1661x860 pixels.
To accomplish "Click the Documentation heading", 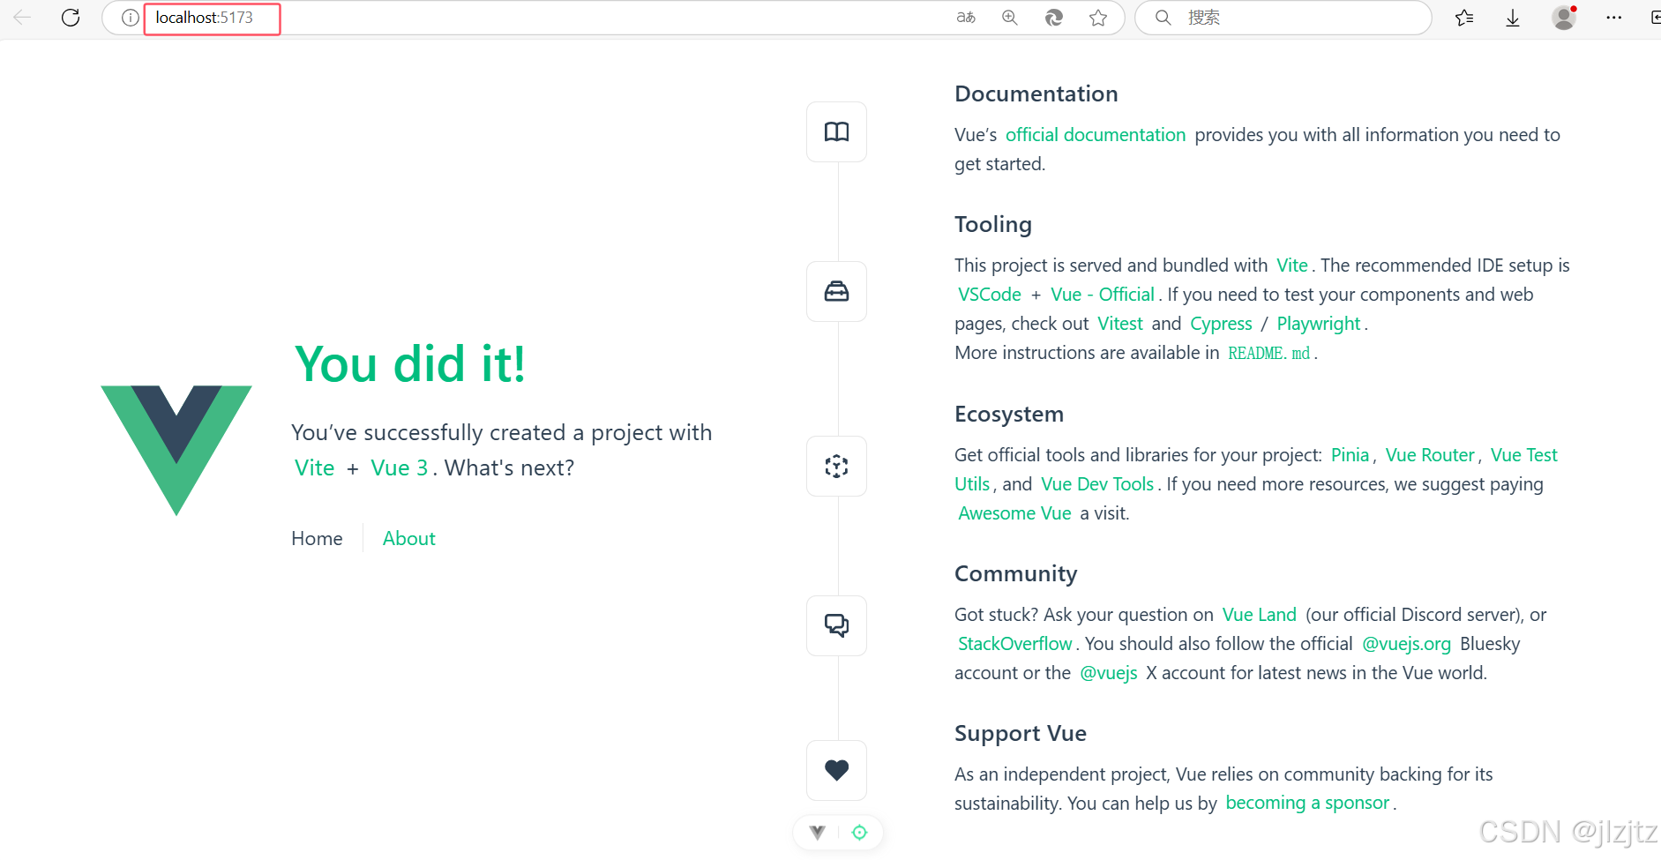I will (x=1036, y=93).
